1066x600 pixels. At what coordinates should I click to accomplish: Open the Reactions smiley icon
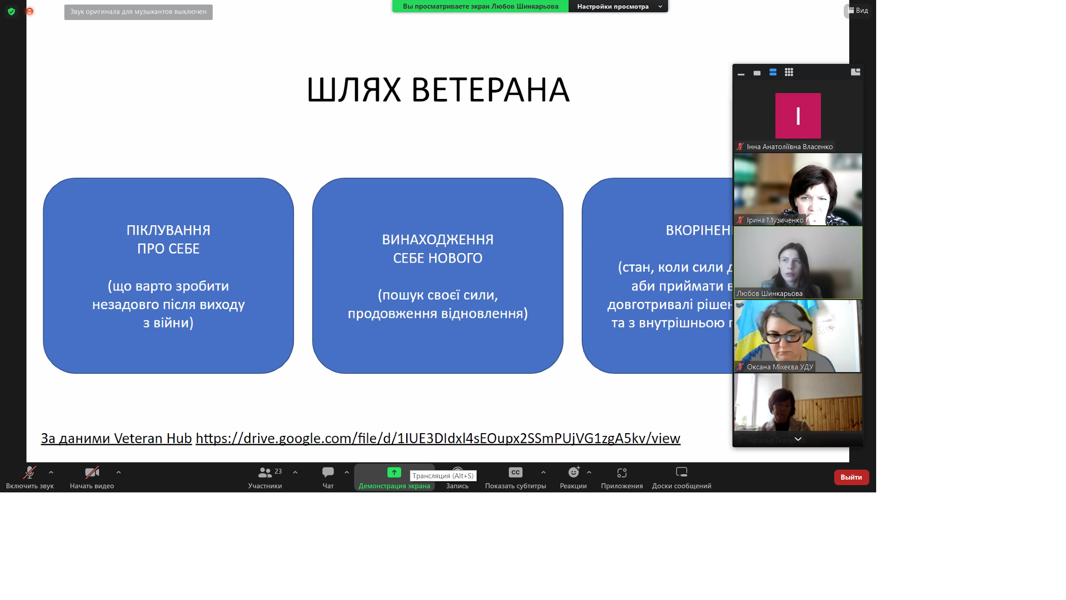[573, 472]
